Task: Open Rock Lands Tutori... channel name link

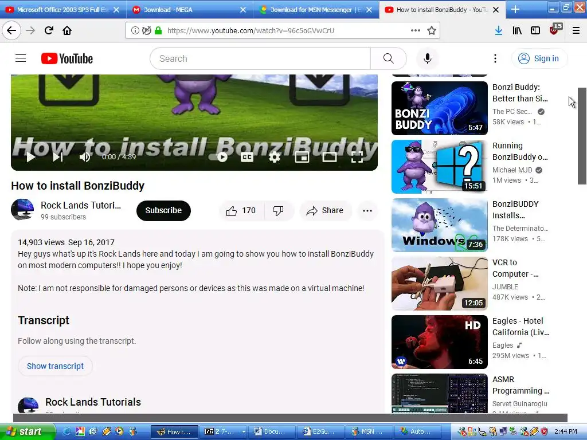Action: pyautogui.click(x=81, y=205)
